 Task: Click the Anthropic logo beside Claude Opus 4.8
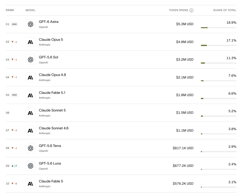[x=30, y=78]
